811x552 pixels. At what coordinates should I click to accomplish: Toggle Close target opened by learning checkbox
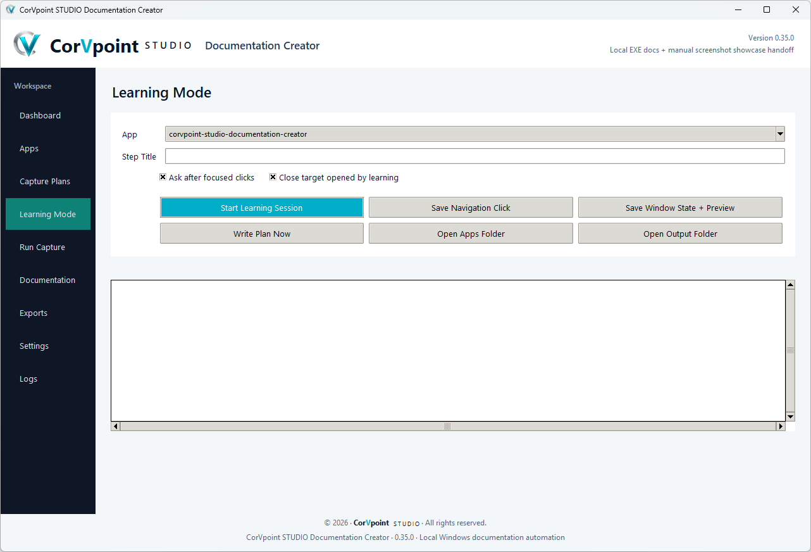pos(273,177)
